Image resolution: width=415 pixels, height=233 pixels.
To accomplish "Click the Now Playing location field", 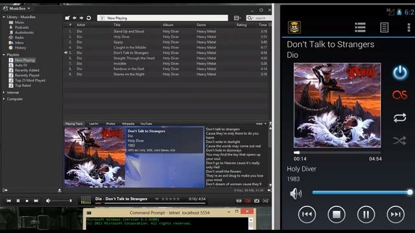I will click(x=163, y=18).
